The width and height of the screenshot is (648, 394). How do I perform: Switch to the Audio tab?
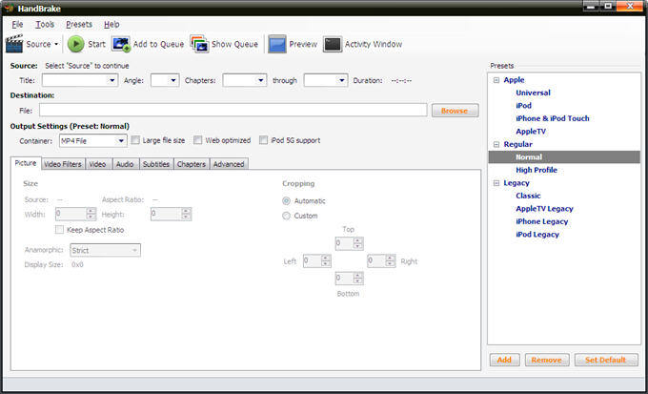(x=125, y=164)
